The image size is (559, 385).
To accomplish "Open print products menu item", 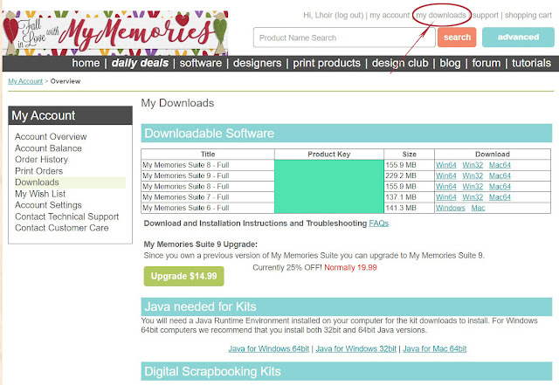I will click(x=327, y=63).
